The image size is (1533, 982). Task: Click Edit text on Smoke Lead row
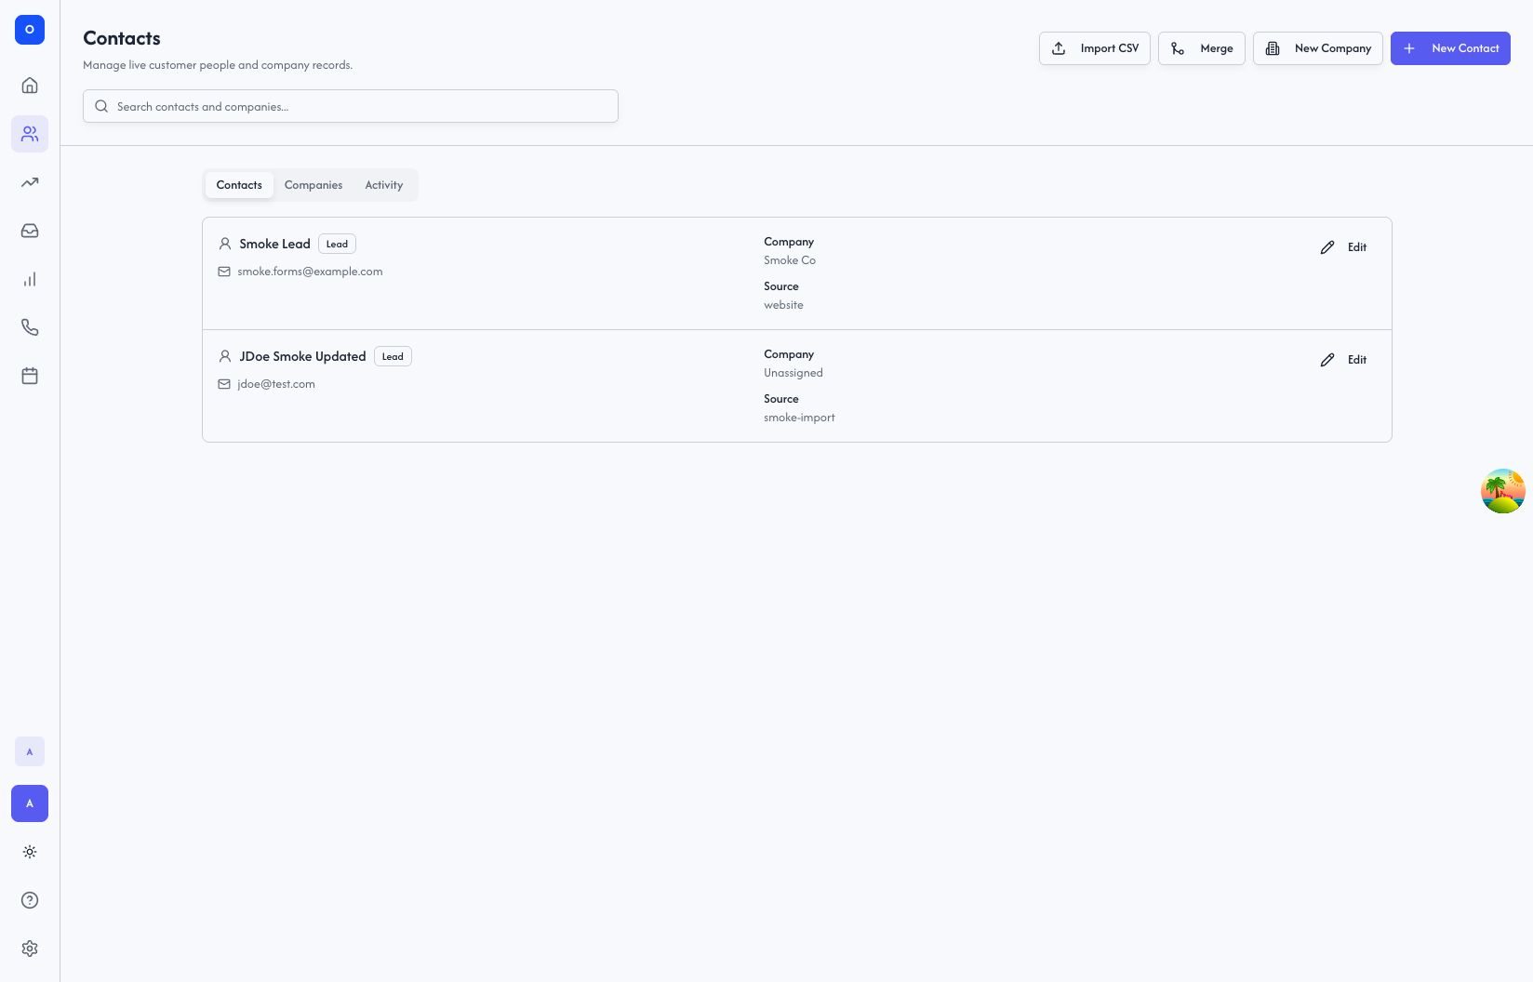point(1357,247)
